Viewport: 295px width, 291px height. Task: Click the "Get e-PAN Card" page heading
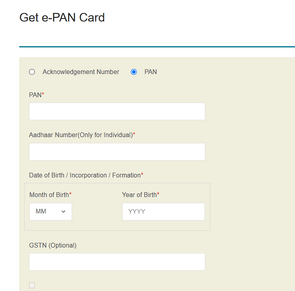pos(62,18)
